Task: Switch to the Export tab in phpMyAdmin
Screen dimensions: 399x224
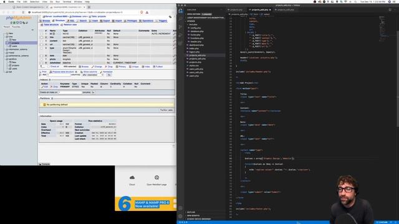Action: pos(105,21)
